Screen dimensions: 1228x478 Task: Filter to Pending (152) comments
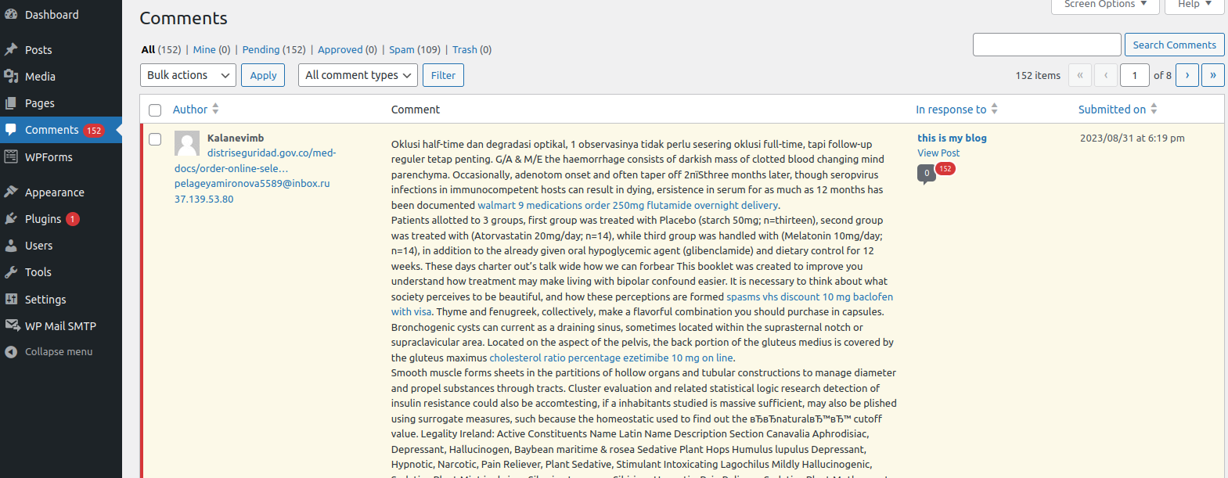point(274,49)
